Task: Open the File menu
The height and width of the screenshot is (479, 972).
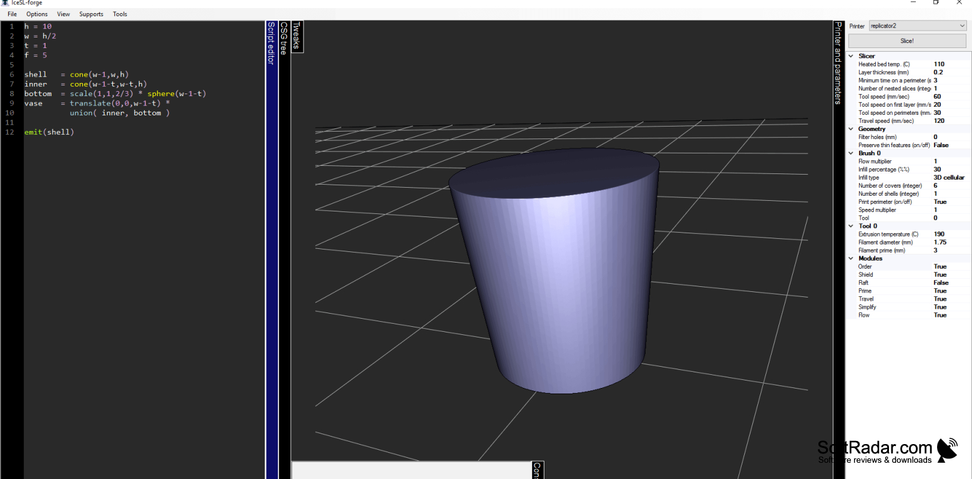Action: pos(12,14)
